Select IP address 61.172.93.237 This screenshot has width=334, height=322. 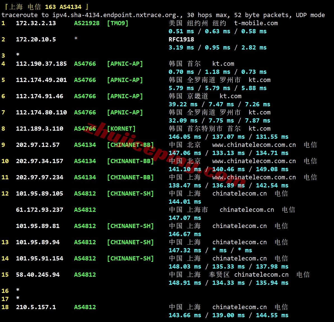tap(39, 210)
